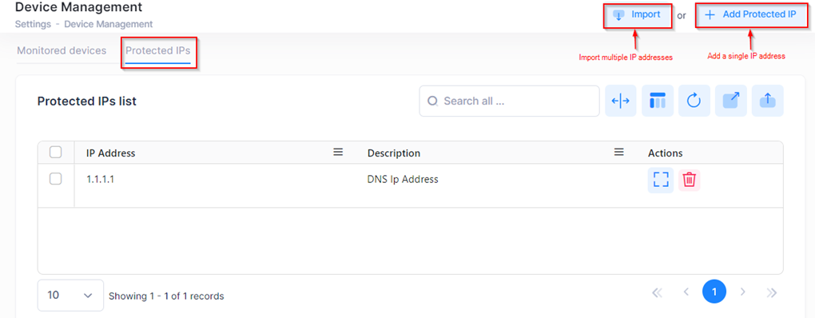Click the open-in-new-window export icon
This screenshot has width=815, height=318.
pos(731,101)
